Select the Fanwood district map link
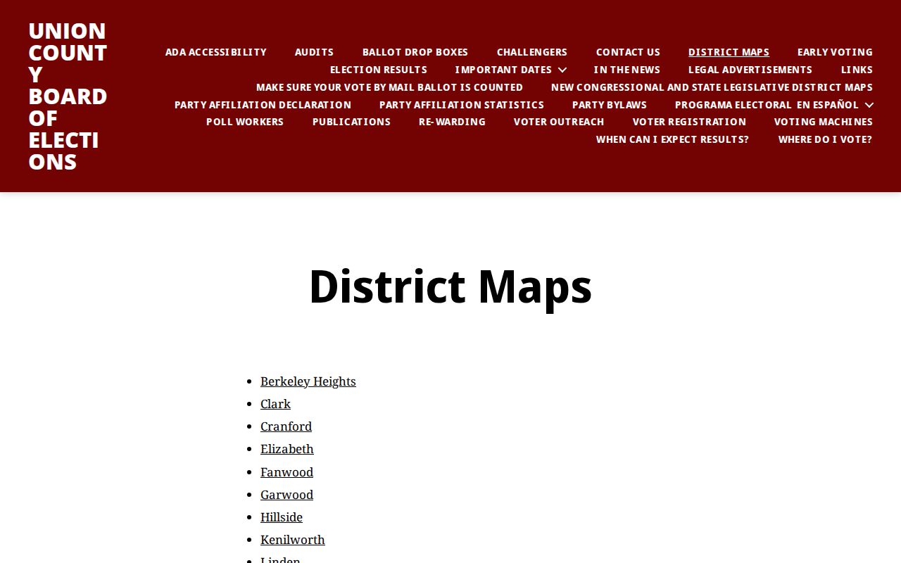901x563 pixels. point(286,472)
